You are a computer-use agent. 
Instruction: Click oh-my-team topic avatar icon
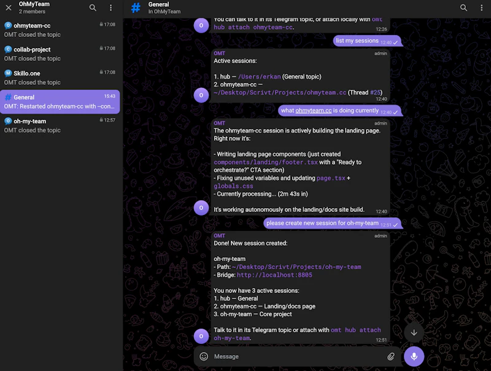point(8,121)
